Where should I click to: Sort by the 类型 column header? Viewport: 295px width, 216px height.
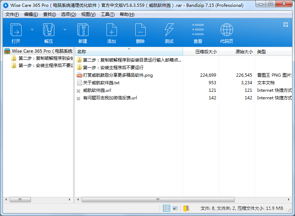coord(273,51)
